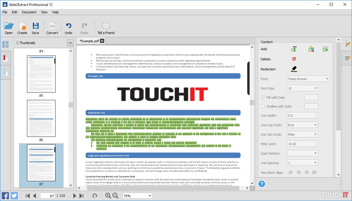The width and height of the screenshot is (352, 201).
Task: Collapse the Thumbnails panel
Action: pyautogui.click(x=70, y=43)
